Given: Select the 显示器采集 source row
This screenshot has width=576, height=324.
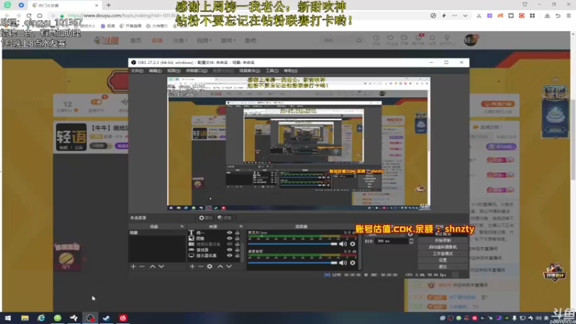Looking at the screenshot, I should [x=215, y=256].
